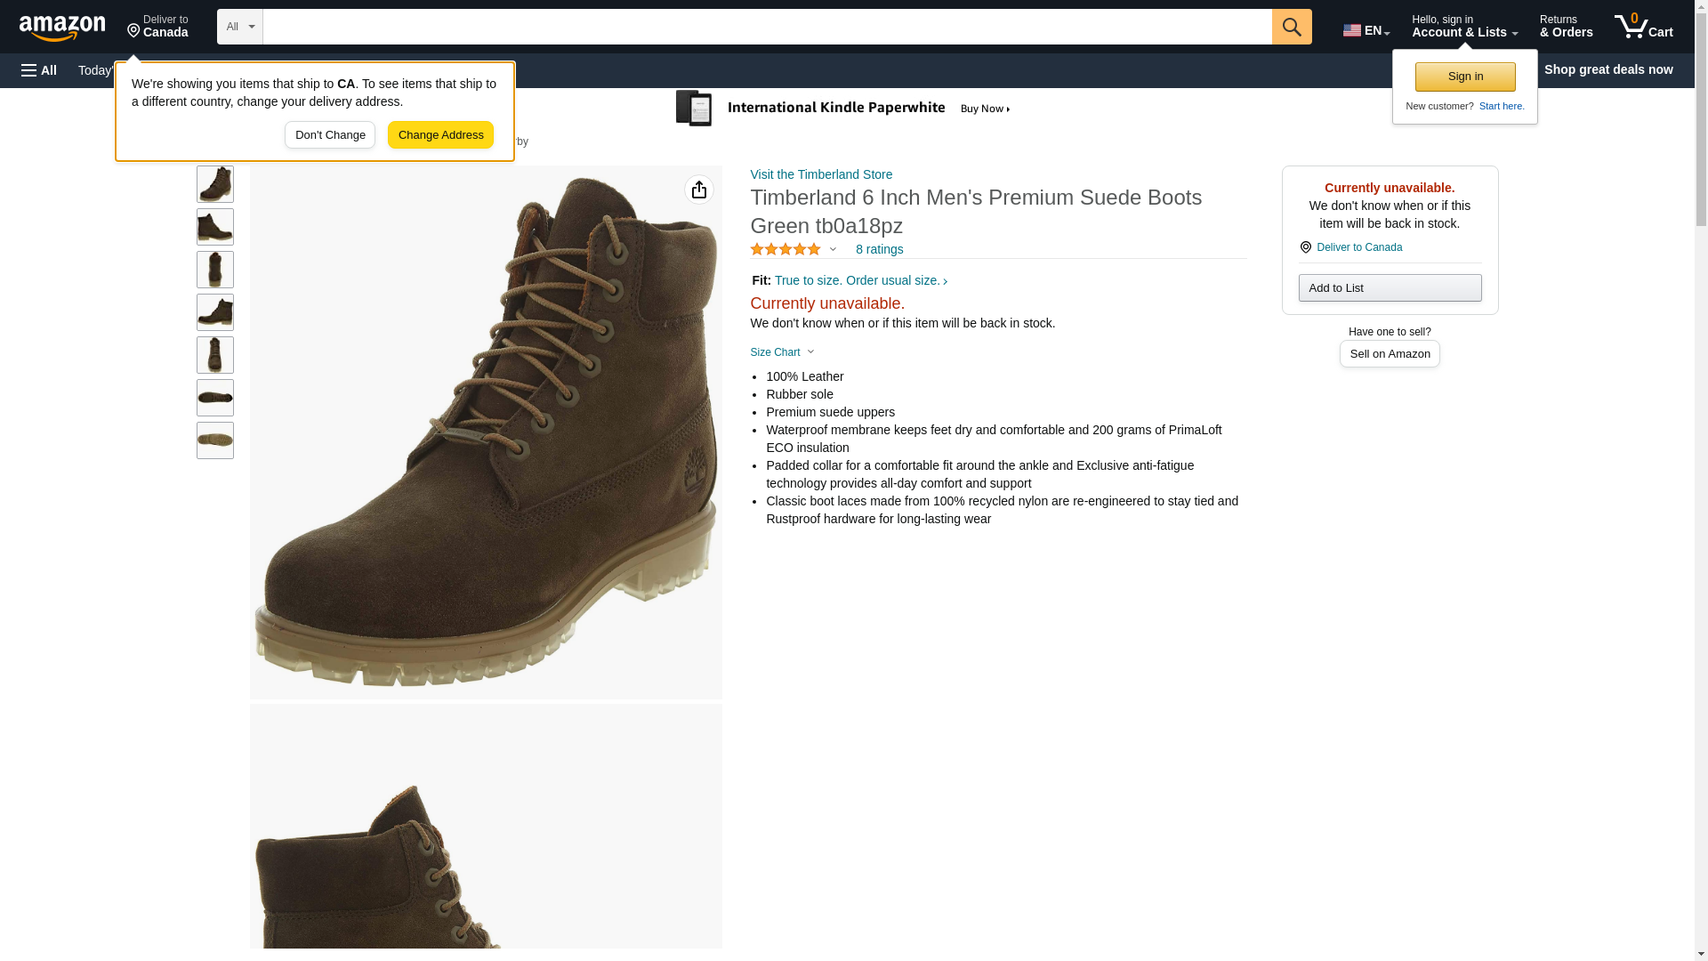Open Visit the Timberland Store link
Image resolution: width=1708 pixels, height=961 pixels.
click(x=820, y=174)
